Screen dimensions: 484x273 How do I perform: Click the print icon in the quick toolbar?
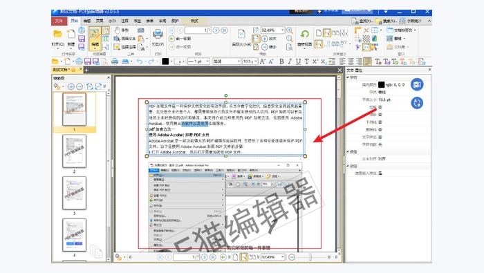coord(115,62)
